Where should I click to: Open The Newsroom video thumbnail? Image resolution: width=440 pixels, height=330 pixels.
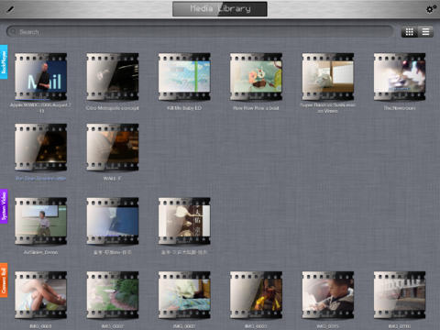(x=400, y=77)
